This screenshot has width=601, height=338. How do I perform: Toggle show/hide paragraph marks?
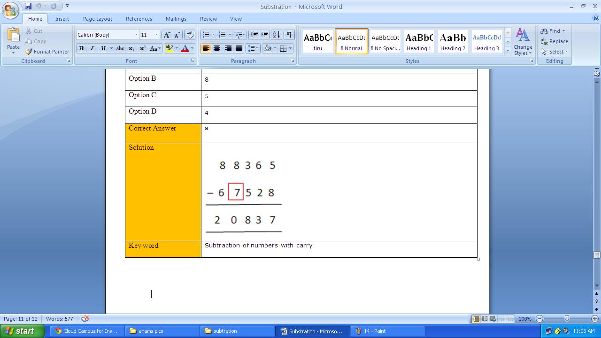[289, 35]
